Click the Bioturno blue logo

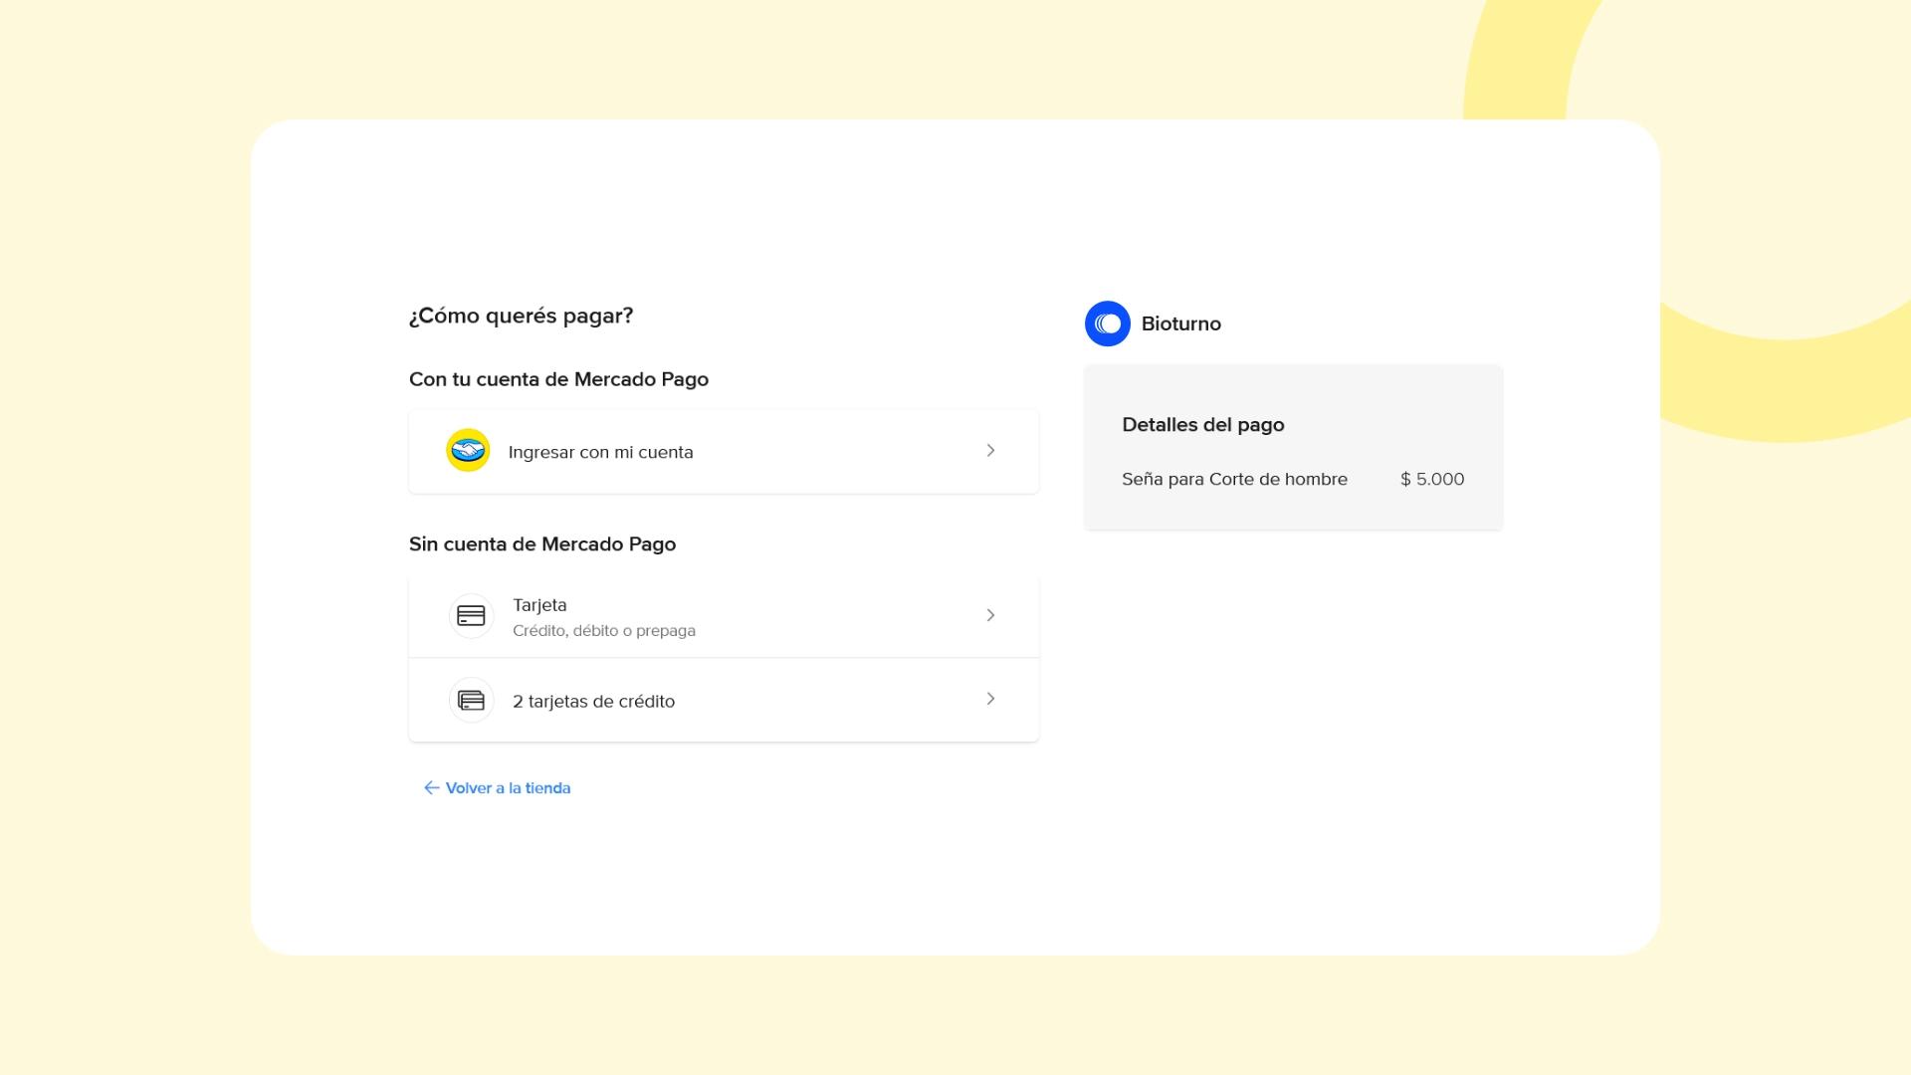(1108, 323)
